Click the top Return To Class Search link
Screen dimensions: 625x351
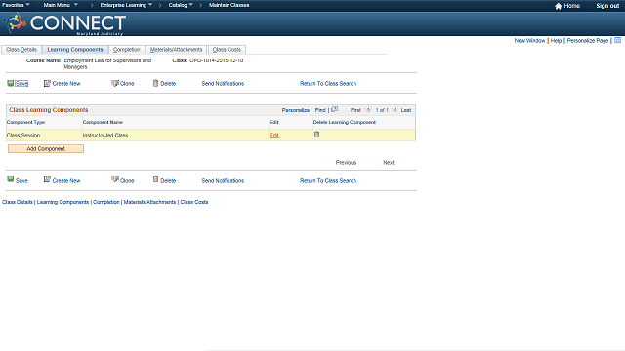(328, 84)
